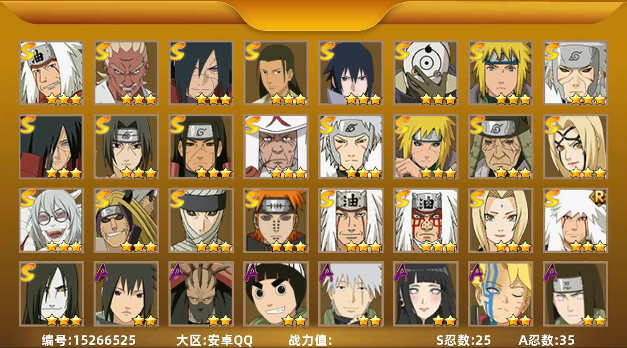Click the 大区:安卓QQ server label
627x348 pixels.
coord(214,340)
